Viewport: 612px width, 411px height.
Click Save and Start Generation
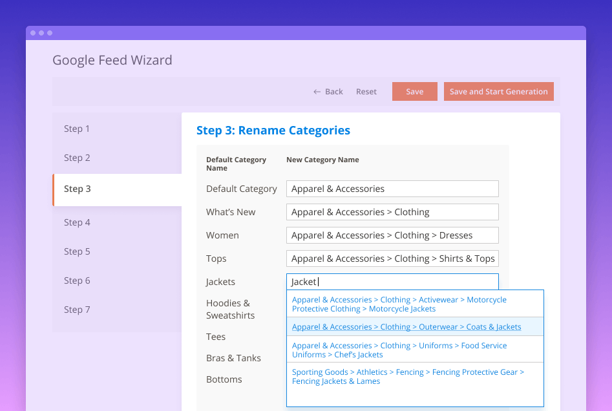[498, 91]
